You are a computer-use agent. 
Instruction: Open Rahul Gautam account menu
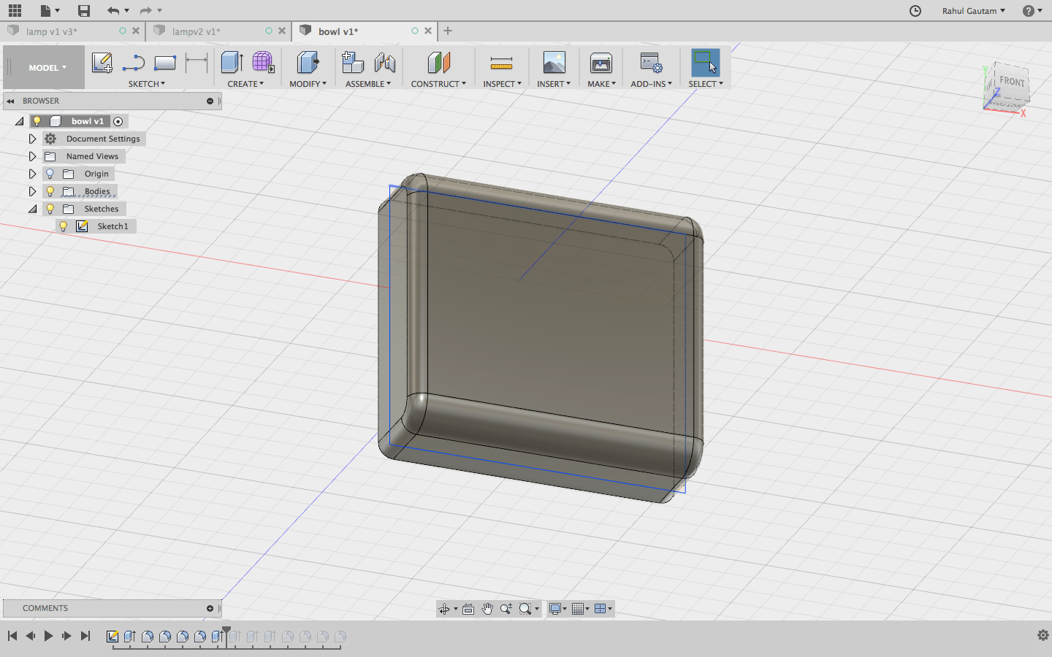(974, 11)
